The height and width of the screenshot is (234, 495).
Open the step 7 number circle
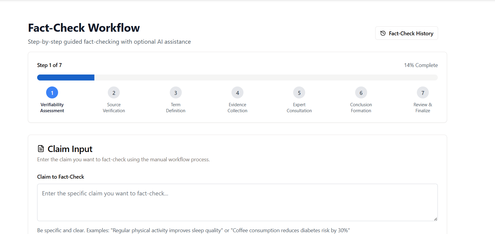423,93
